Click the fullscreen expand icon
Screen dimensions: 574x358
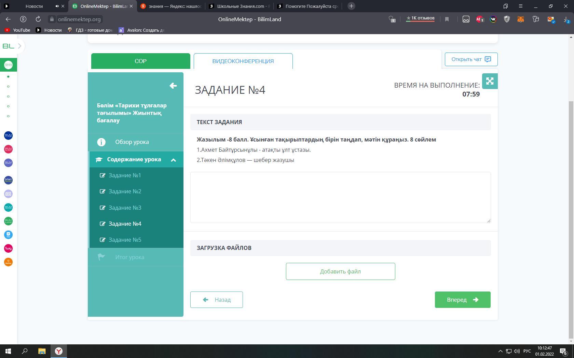click(x=490, y=81)
